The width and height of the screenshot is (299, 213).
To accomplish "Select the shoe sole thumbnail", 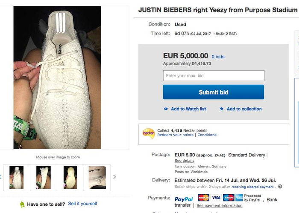I will 70,178.
